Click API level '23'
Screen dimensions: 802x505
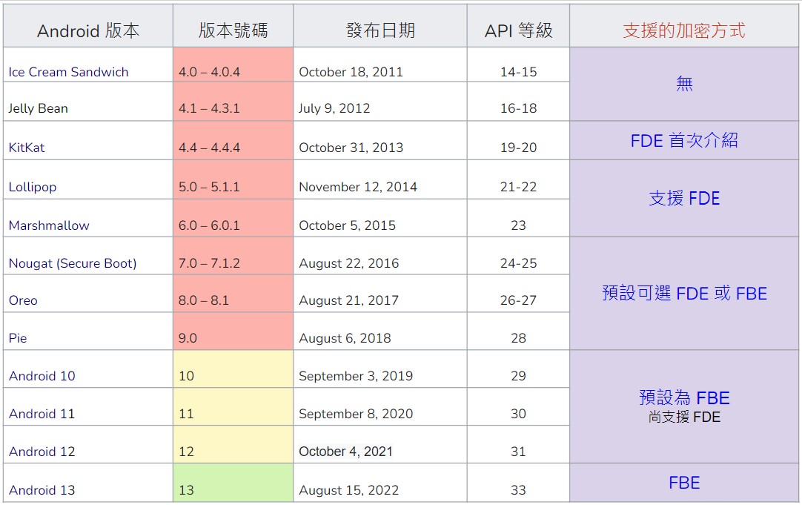click(x=519, y=225)
